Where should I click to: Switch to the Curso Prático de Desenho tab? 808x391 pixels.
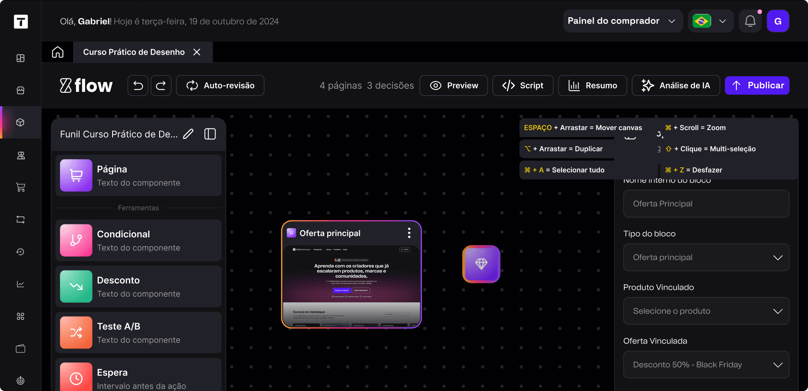(134, 52)
